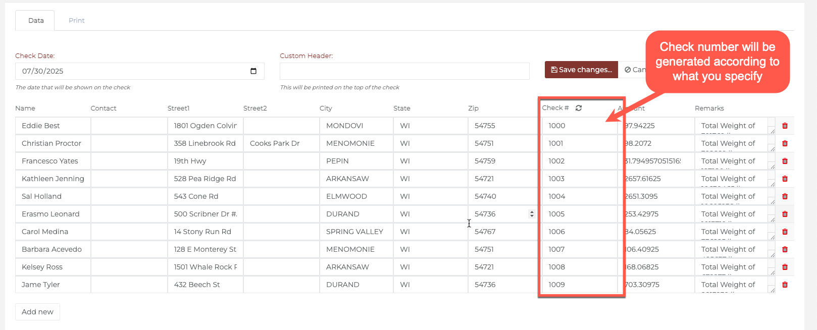This screenshot has width=817, height=330.
Task: Delete the Jame Tyler row with trash icon
Action: pyautogui.click(x=785, y=285)
